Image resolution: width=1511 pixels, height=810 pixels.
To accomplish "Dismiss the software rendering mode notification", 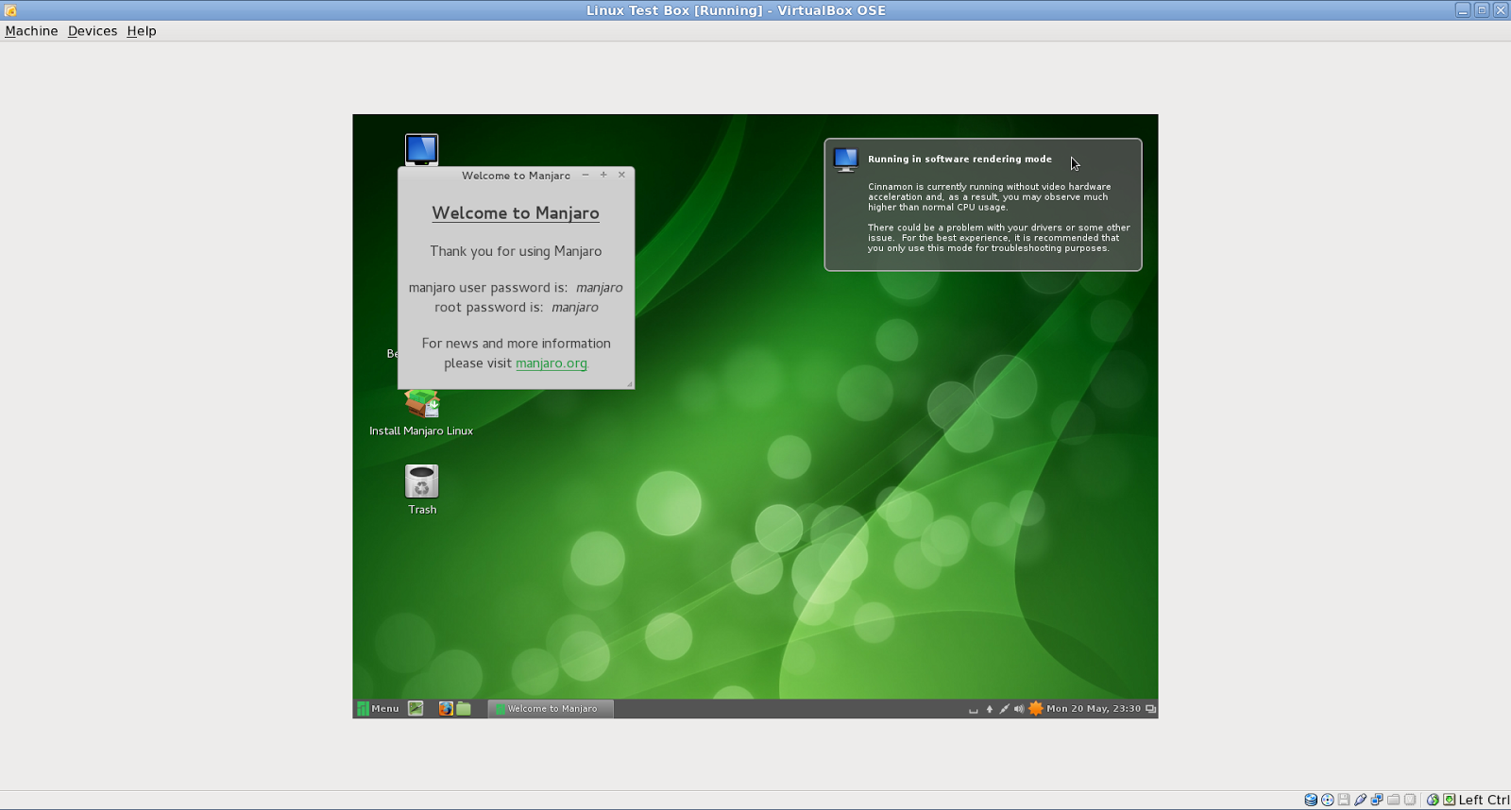I will point(983,205).
